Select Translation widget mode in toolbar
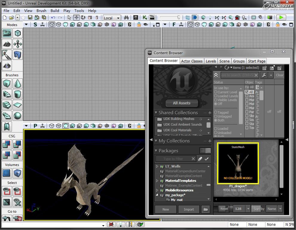Screen dimensions: 296x230 [76, 18]
